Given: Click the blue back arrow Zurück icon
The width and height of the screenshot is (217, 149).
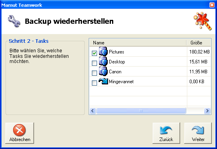Looking at the screenshot, I should [x=166, y=130].
